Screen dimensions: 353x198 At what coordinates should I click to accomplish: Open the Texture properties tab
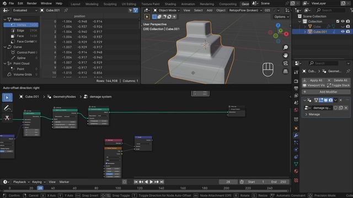296,180
